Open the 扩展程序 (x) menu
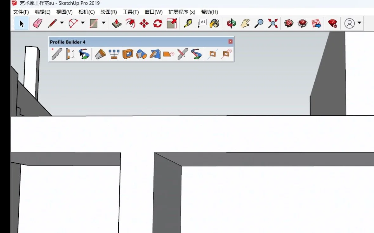The height and width of the screenshot is (233, 374). (182, 12)
